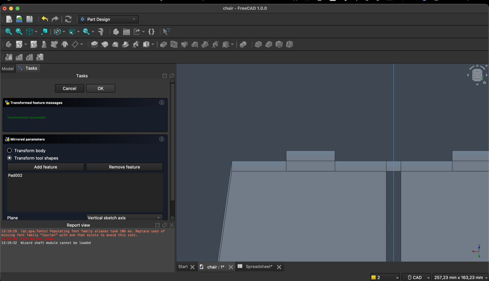The image size is (489, 281).
Task: Create a new document with the toolbar icon
Action: point(9,19)
